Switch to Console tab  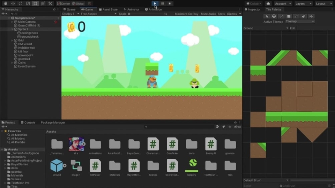pyautogui.click(x=28, y=122)
